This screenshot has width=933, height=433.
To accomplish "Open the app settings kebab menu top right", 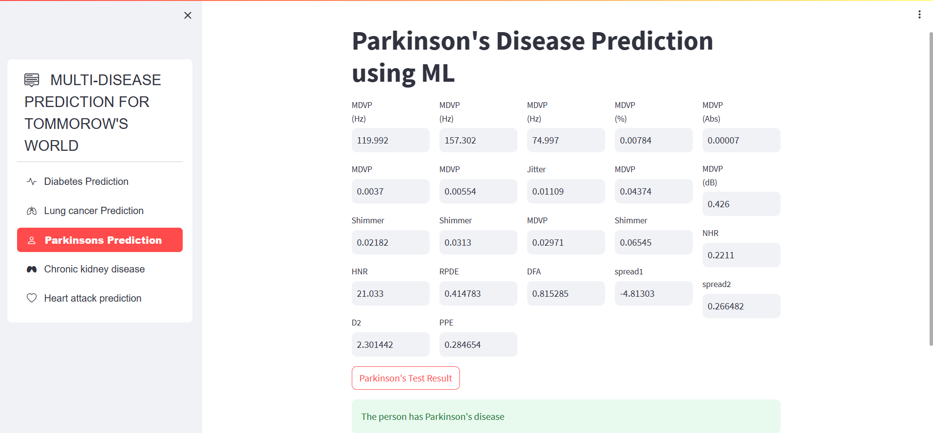I will 919,15.
